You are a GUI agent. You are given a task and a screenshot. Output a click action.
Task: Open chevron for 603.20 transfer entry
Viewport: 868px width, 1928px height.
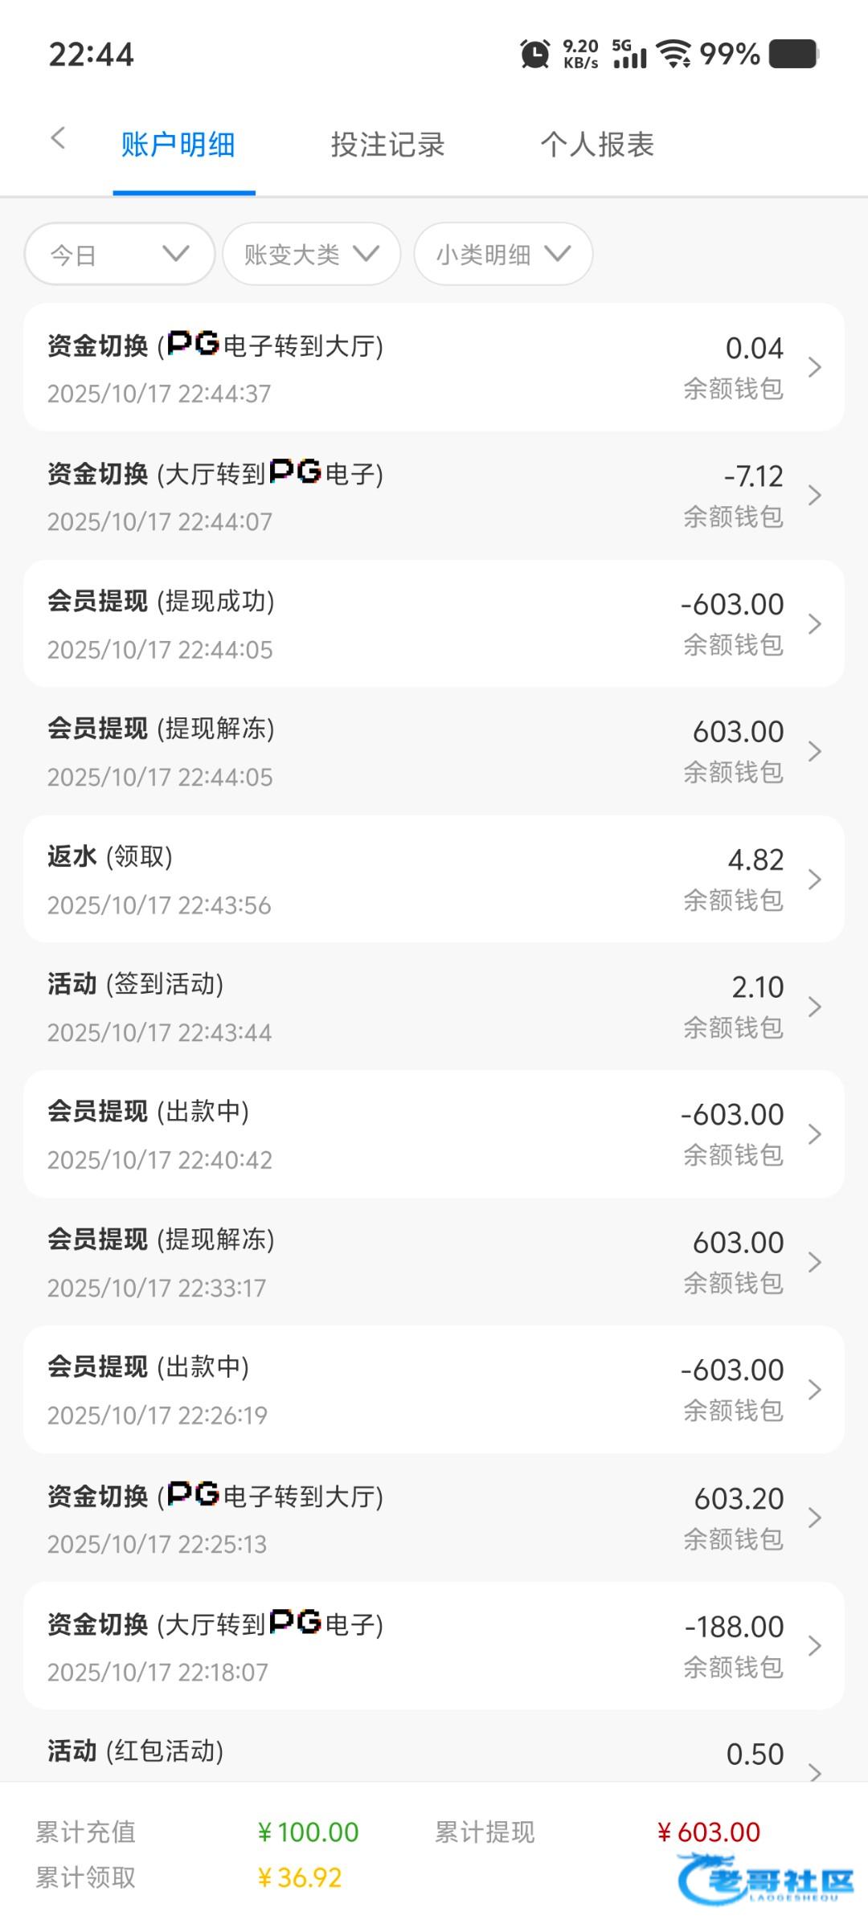(x=814, y=1517)
